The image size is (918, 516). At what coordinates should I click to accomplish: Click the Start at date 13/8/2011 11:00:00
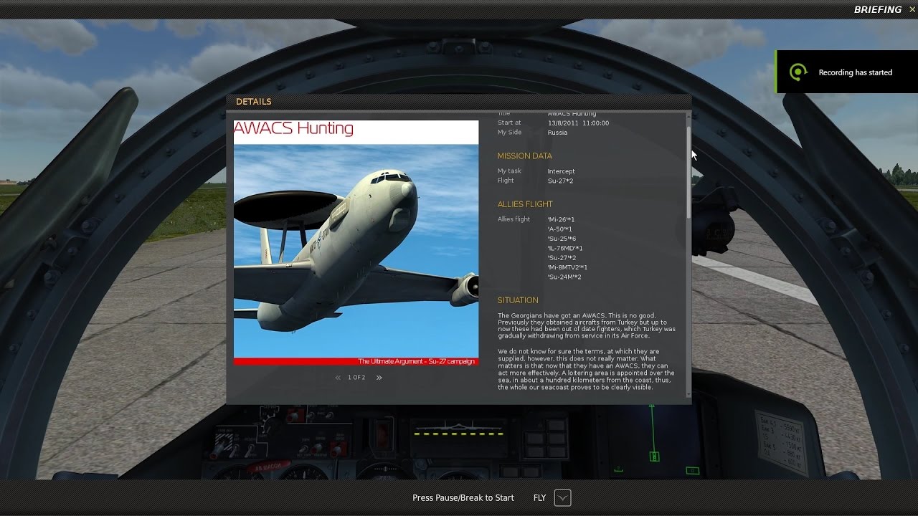click(578, 123)
